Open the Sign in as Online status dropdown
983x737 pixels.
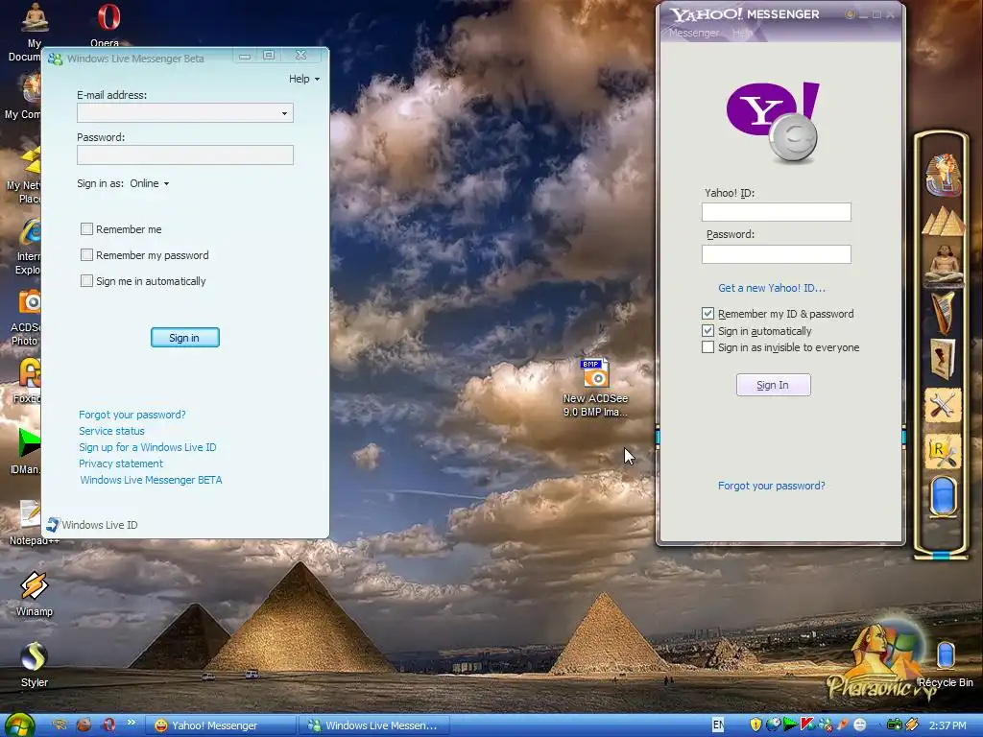click(149, 183)
